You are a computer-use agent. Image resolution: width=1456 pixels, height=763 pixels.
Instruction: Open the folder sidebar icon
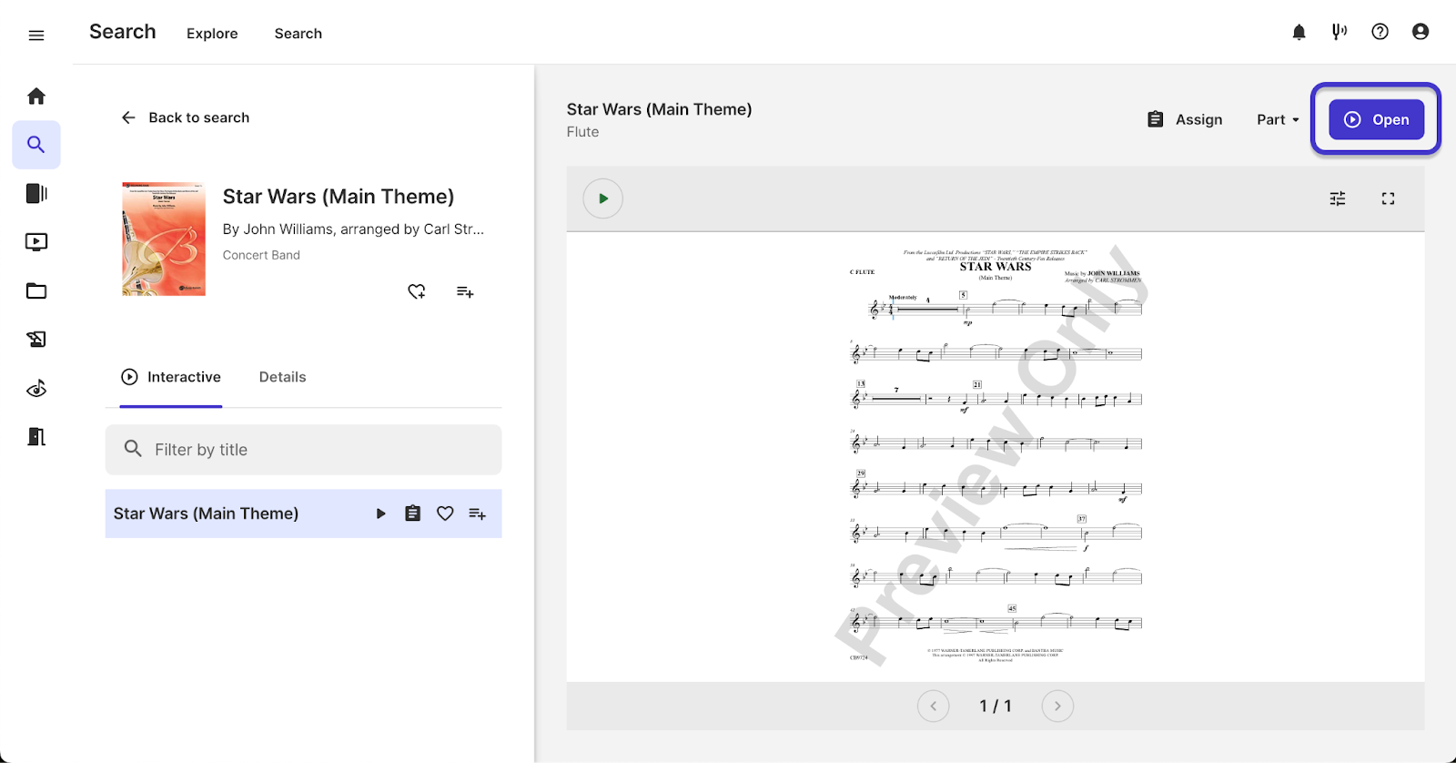[x=36, y=291]
